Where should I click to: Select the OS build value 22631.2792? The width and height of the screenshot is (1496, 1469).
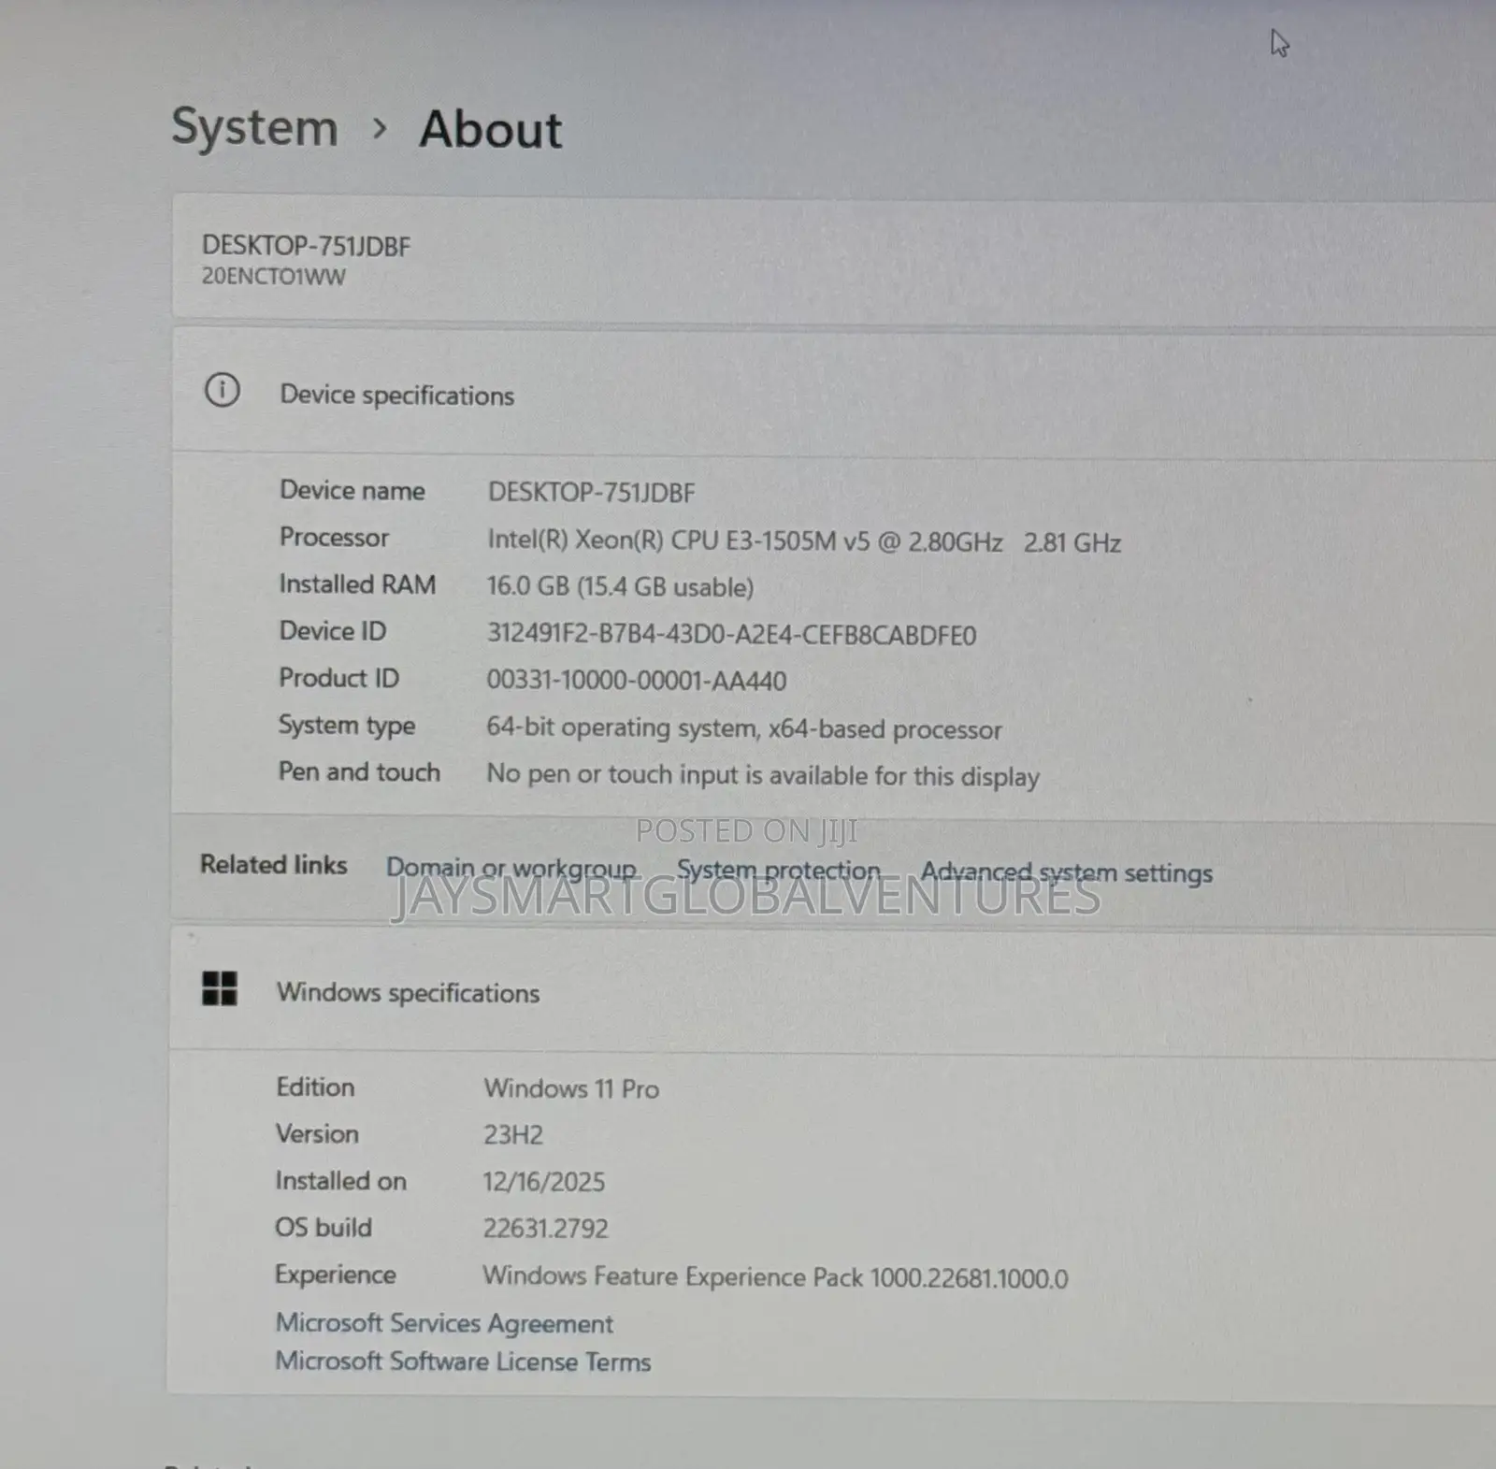(545, 1229)
